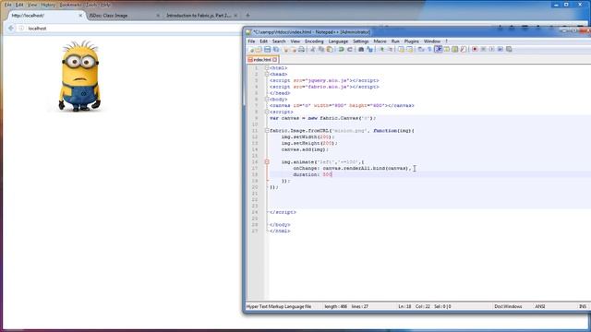Click the localhost address bar
The width and height of the screenshot is (591, 332).
click(x=128, y=29)
